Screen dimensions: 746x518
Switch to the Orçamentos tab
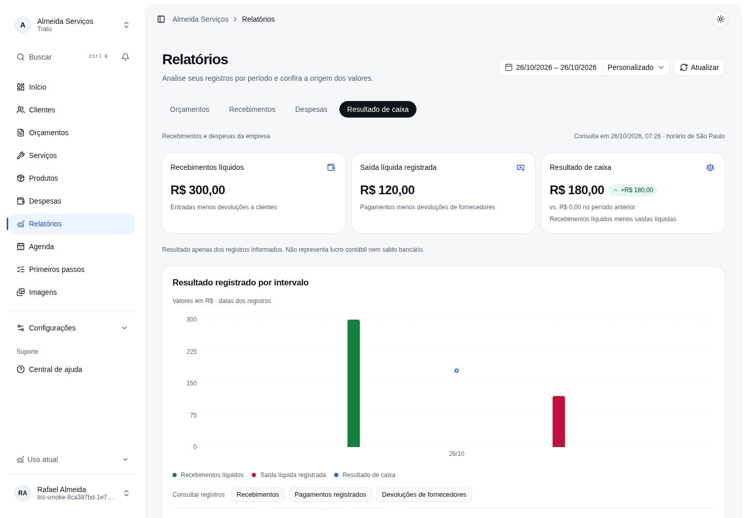[x=190, y=109]
